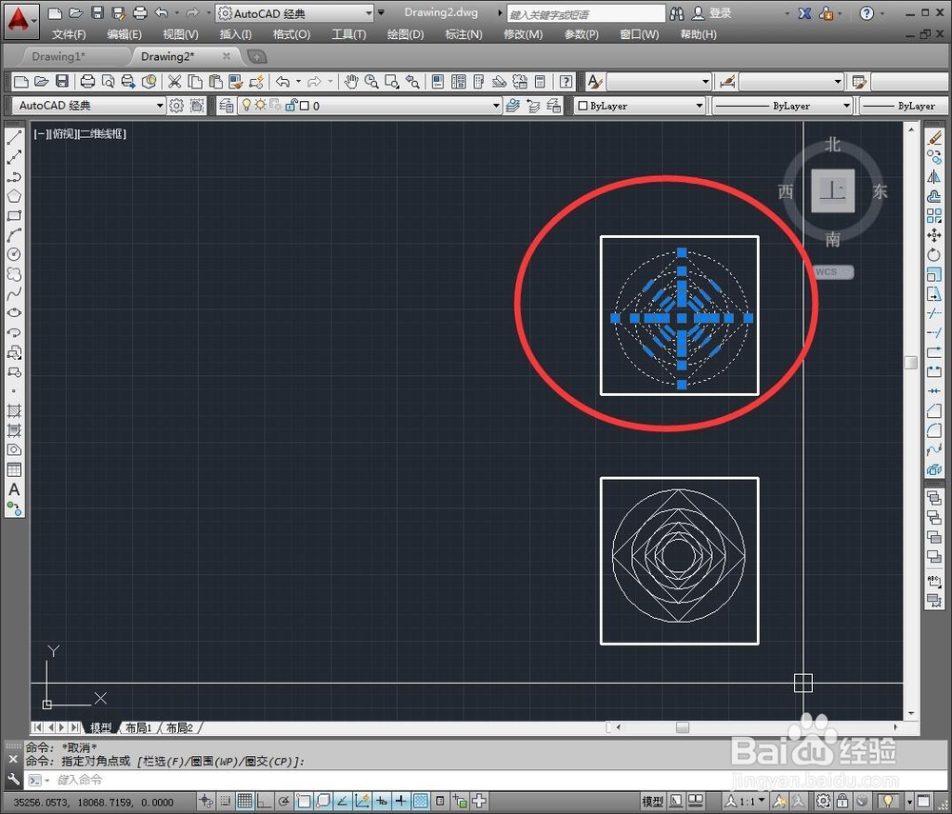Select the Hatch tool
The image size is (952, 814).
point(14,411)
